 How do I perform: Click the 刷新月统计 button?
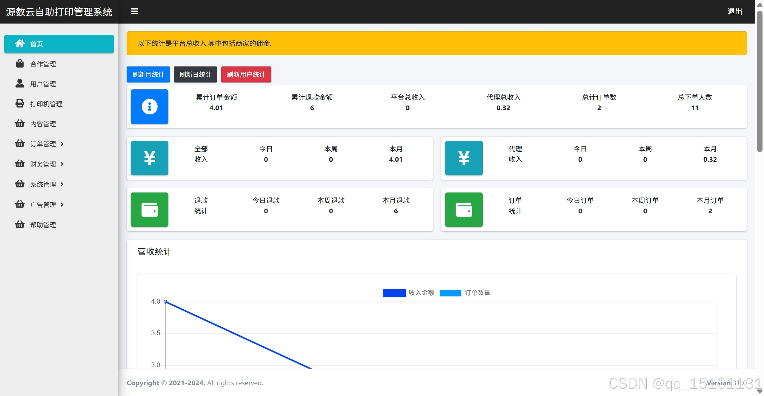point(148,74)
